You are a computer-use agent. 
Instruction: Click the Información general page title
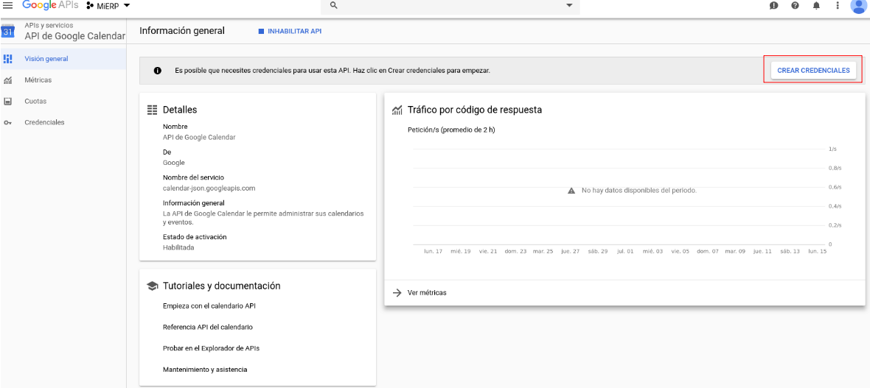pyautogui.click(x=182, y=31)
